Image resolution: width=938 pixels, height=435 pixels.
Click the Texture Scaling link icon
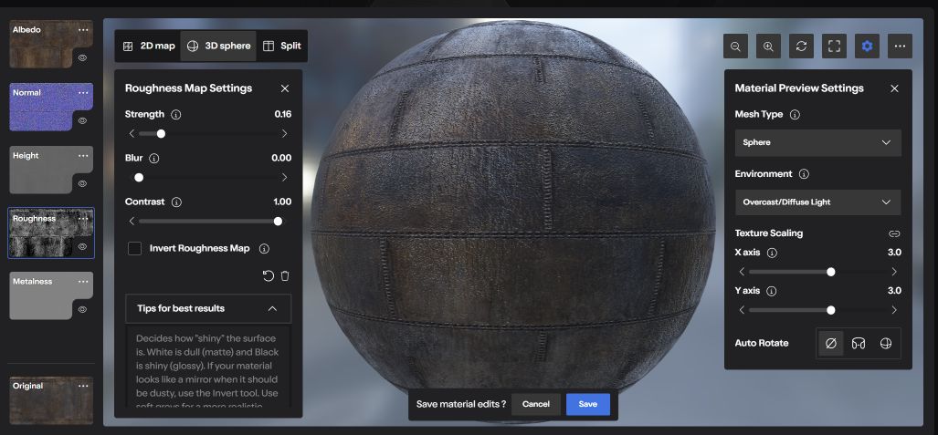coord(894,233)
